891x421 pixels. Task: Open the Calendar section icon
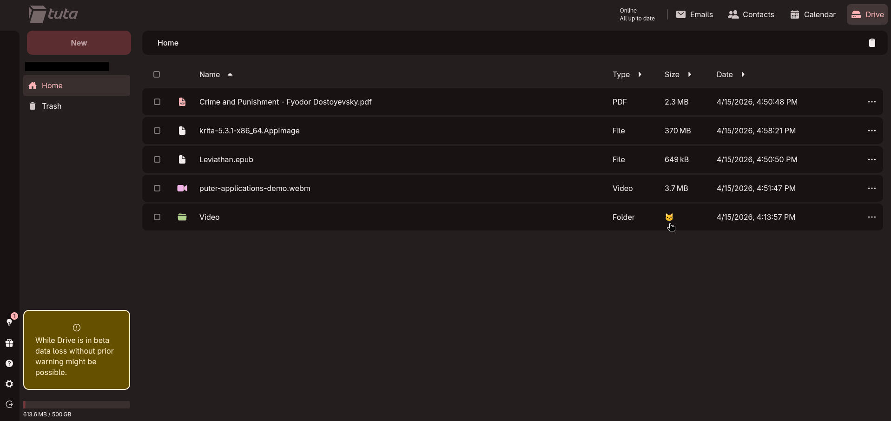[794, 14]
